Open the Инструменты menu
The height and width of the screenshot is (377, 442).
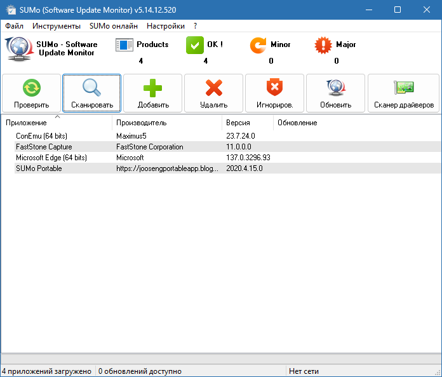click(x=57, y=26)
